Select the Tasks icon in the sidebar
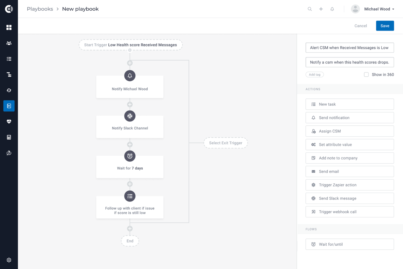The image size is (403, 269). (x=9, y=59)
